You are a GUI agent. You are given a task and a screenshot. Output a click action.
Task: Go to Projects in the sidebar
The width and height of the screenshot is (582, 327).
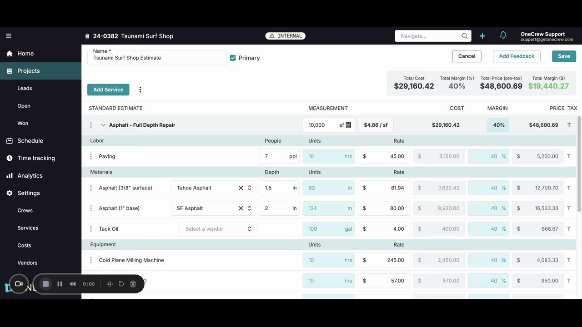pyautogui.click(x=41, y=71)
